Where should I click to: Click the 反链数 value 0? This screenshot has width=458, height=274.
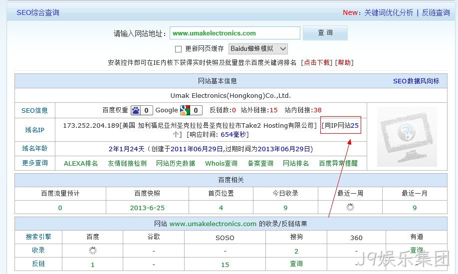tap(234, 110)
